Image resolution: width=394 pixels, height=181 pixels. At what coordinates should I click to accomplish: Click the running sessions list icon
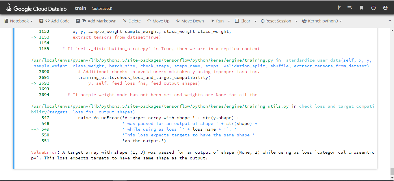point(350,7)
